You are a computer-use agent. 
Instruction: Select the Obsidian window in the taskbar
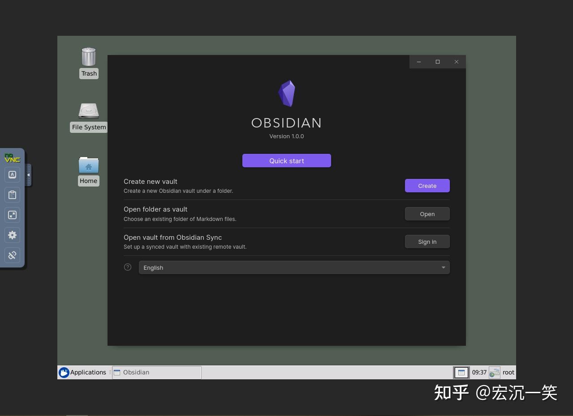156,372
